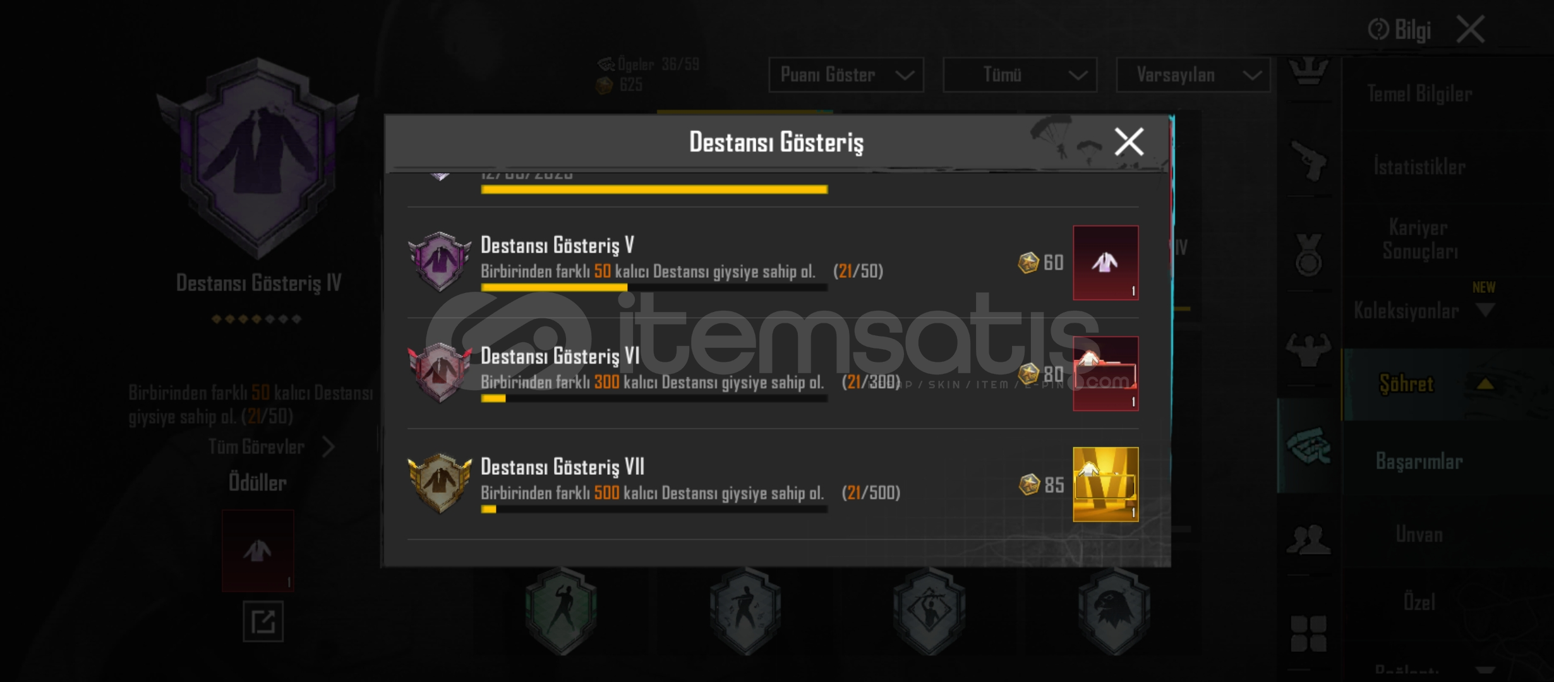This screenshot has width=1554, height=682.
Task: Switch to the Başarımlar tab
Action: coord(1419,462)
